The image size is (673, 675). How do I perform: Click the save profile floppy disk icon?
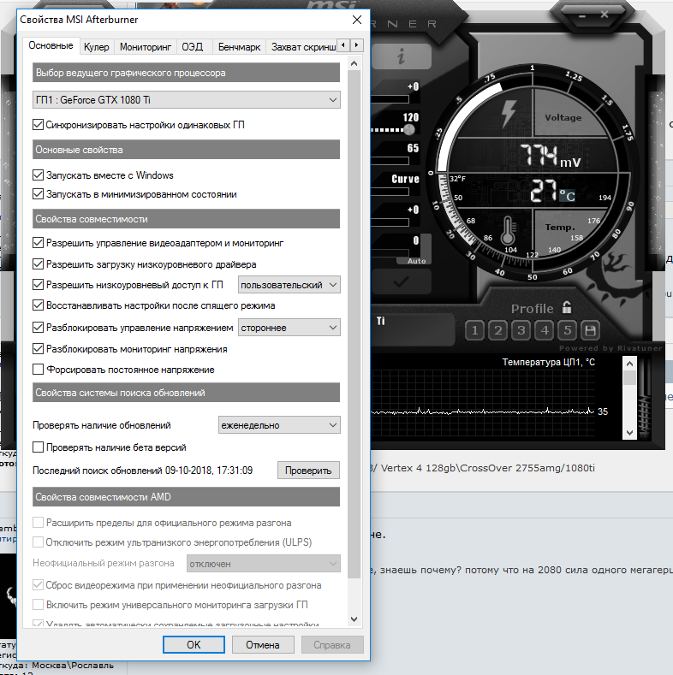(590, 330)
